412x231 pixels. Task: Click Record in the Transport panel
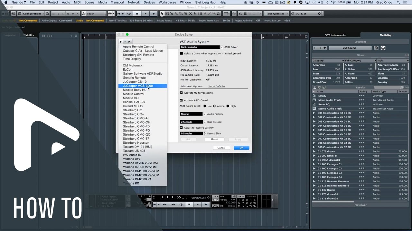206,204
